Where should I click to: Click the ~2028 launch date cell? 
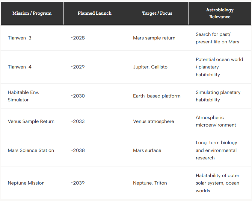click(x=95, y=38)
